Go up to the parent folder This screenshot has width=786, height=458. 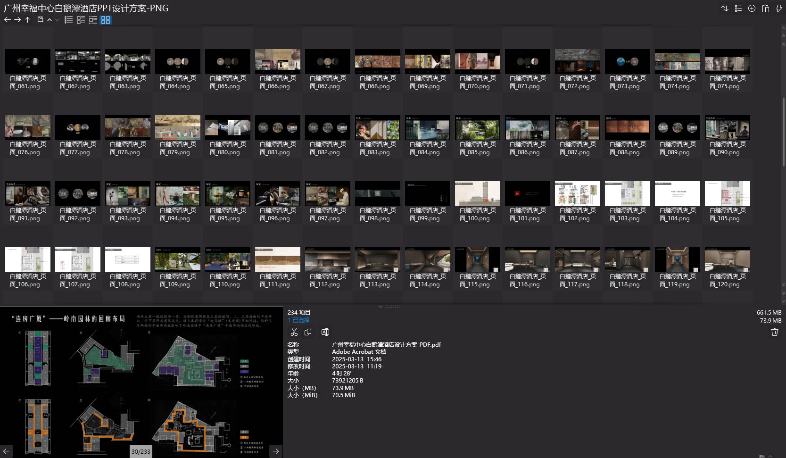pyautogui.click(x=28, y=20)
